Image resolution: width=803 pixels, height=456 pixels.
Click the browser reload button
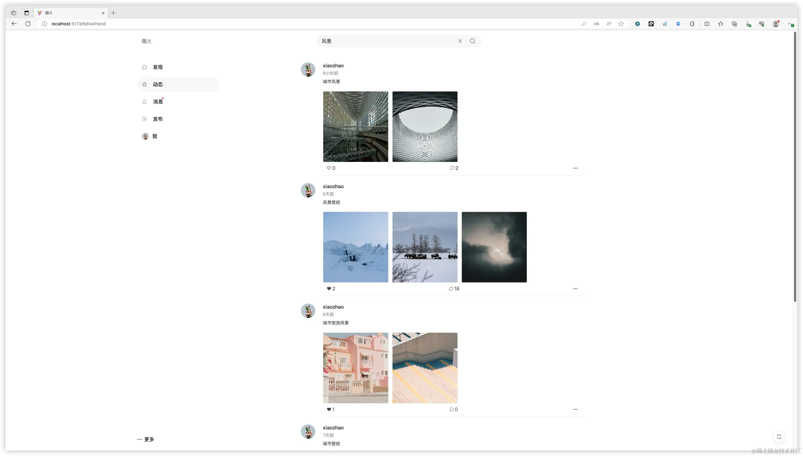click(x=28, y=24)
